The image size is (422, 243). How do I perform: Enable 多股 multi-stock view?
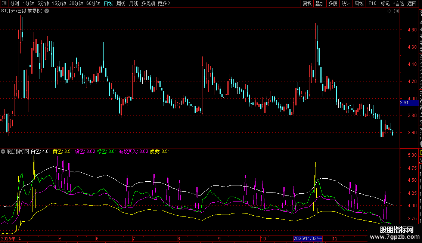pyautogui.click(x=333, y=3)
